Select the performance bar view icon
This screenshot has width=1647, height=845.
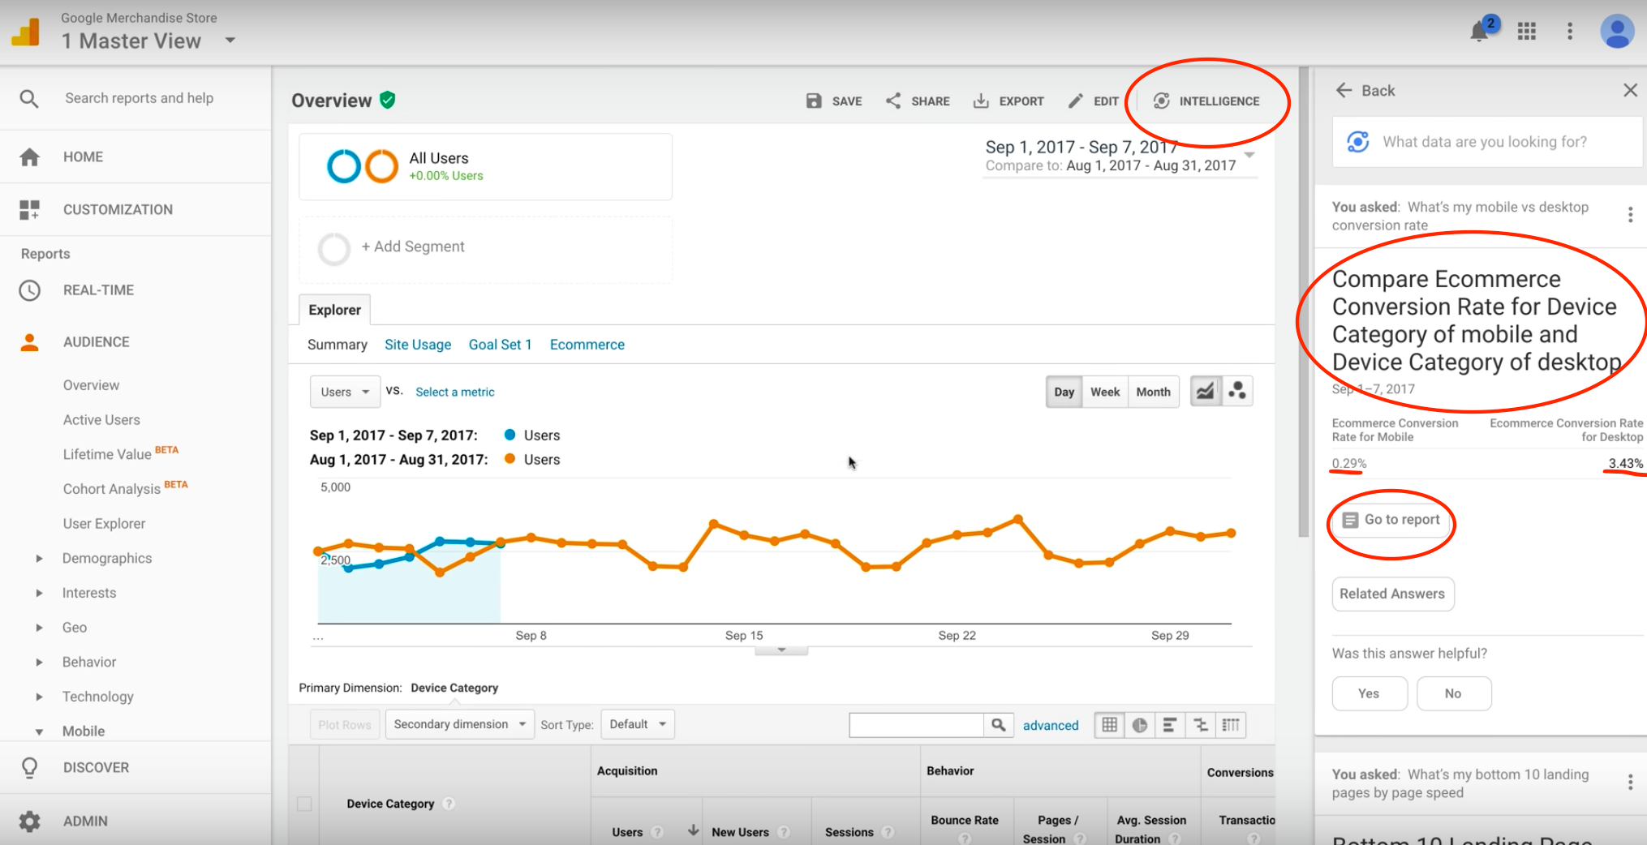point(1170,725)
